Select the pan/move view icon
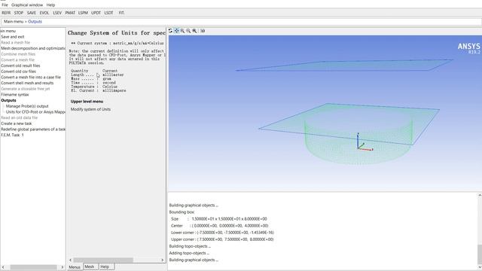The width and height of the screenshot is (482, 271). (177, 31)
